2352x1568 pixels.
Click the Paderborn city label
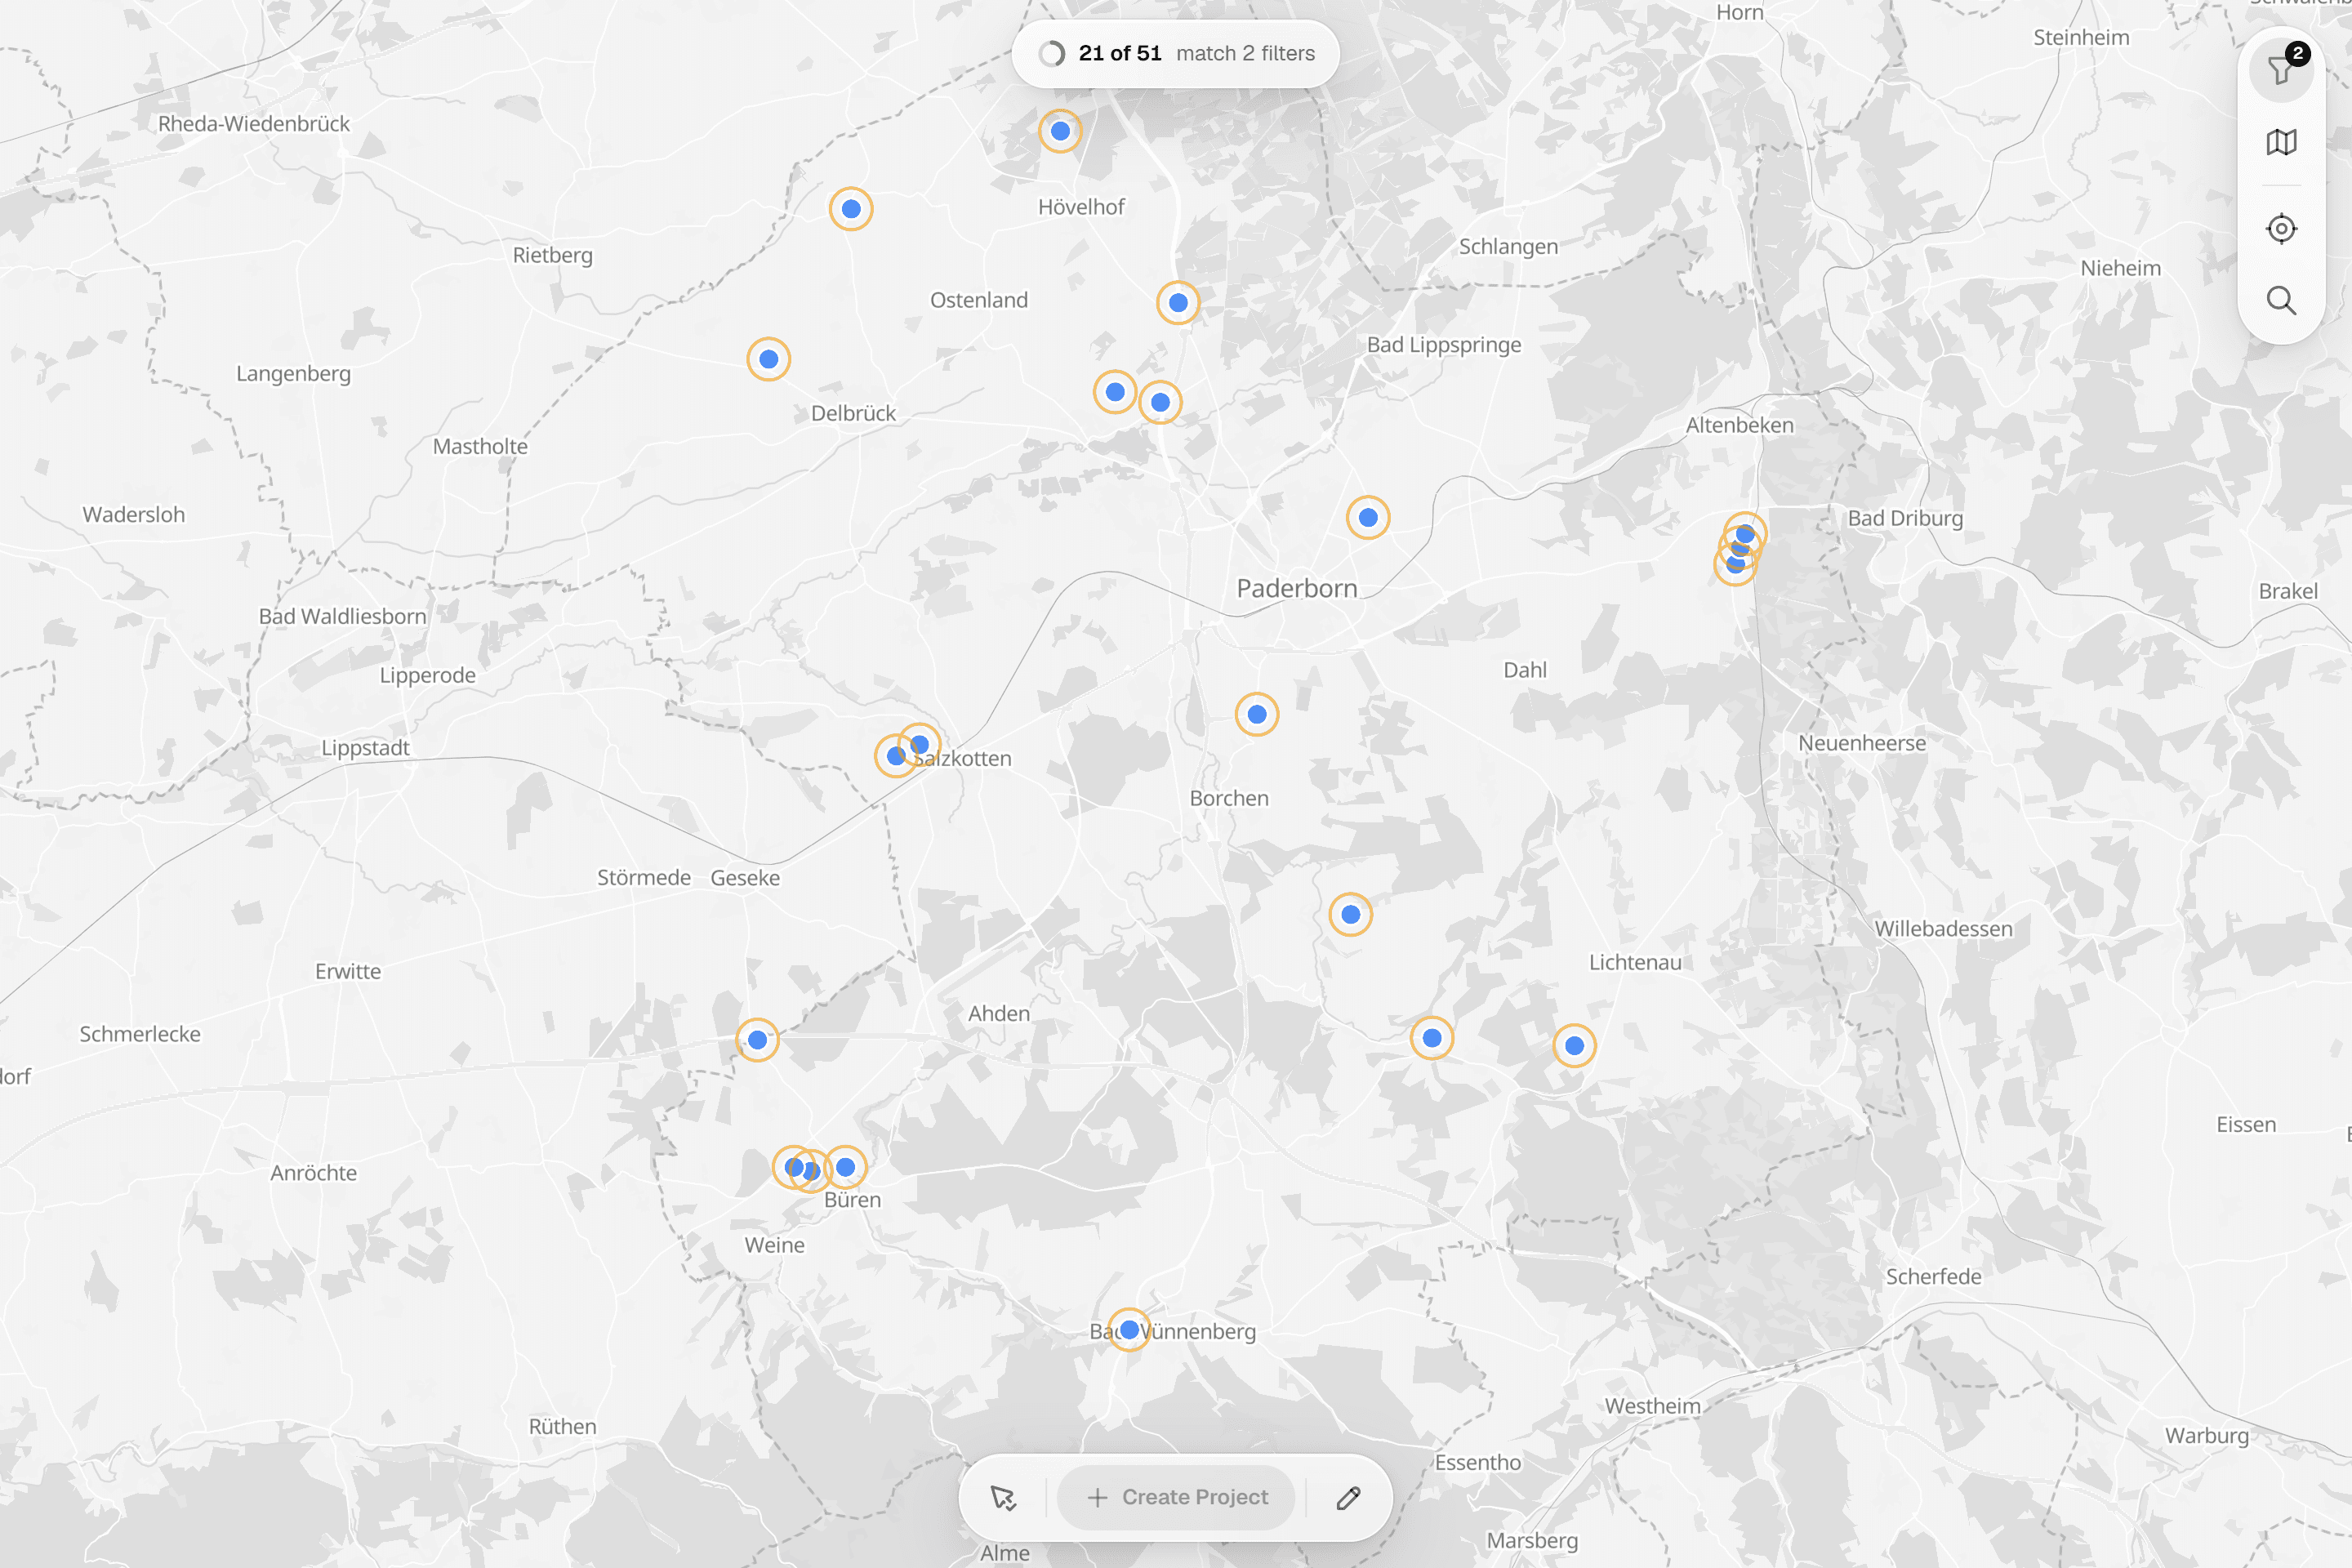(x=1297, y=588)
